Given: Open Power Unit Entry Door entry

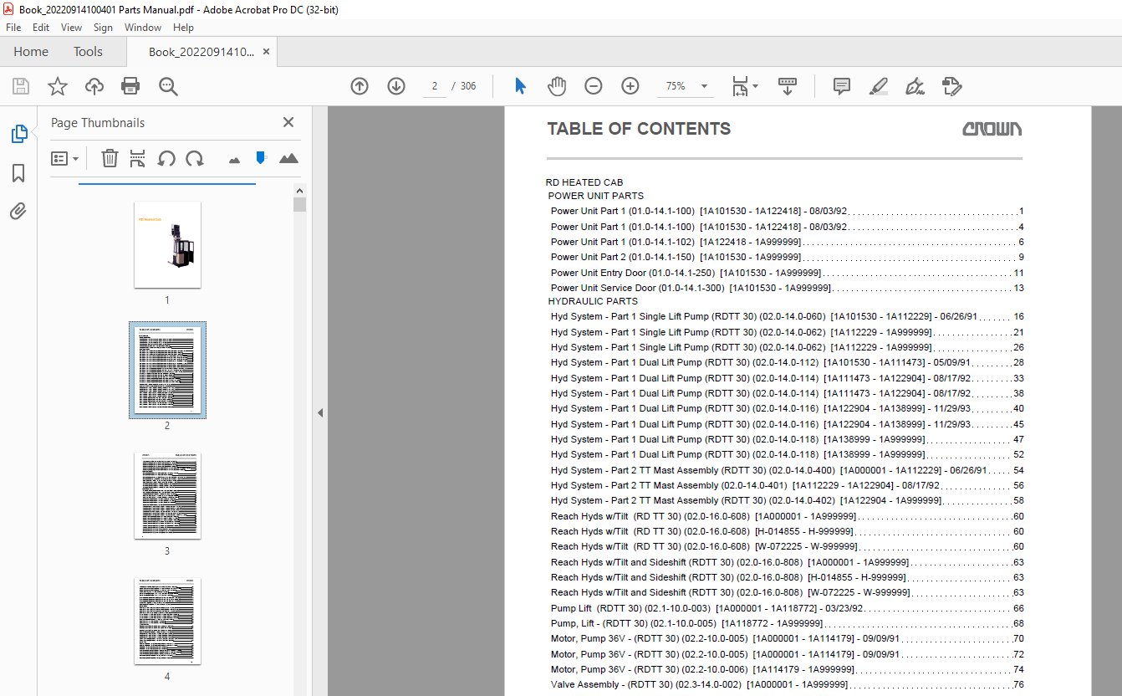Looking at the screenshot, I should click(787, 273).
